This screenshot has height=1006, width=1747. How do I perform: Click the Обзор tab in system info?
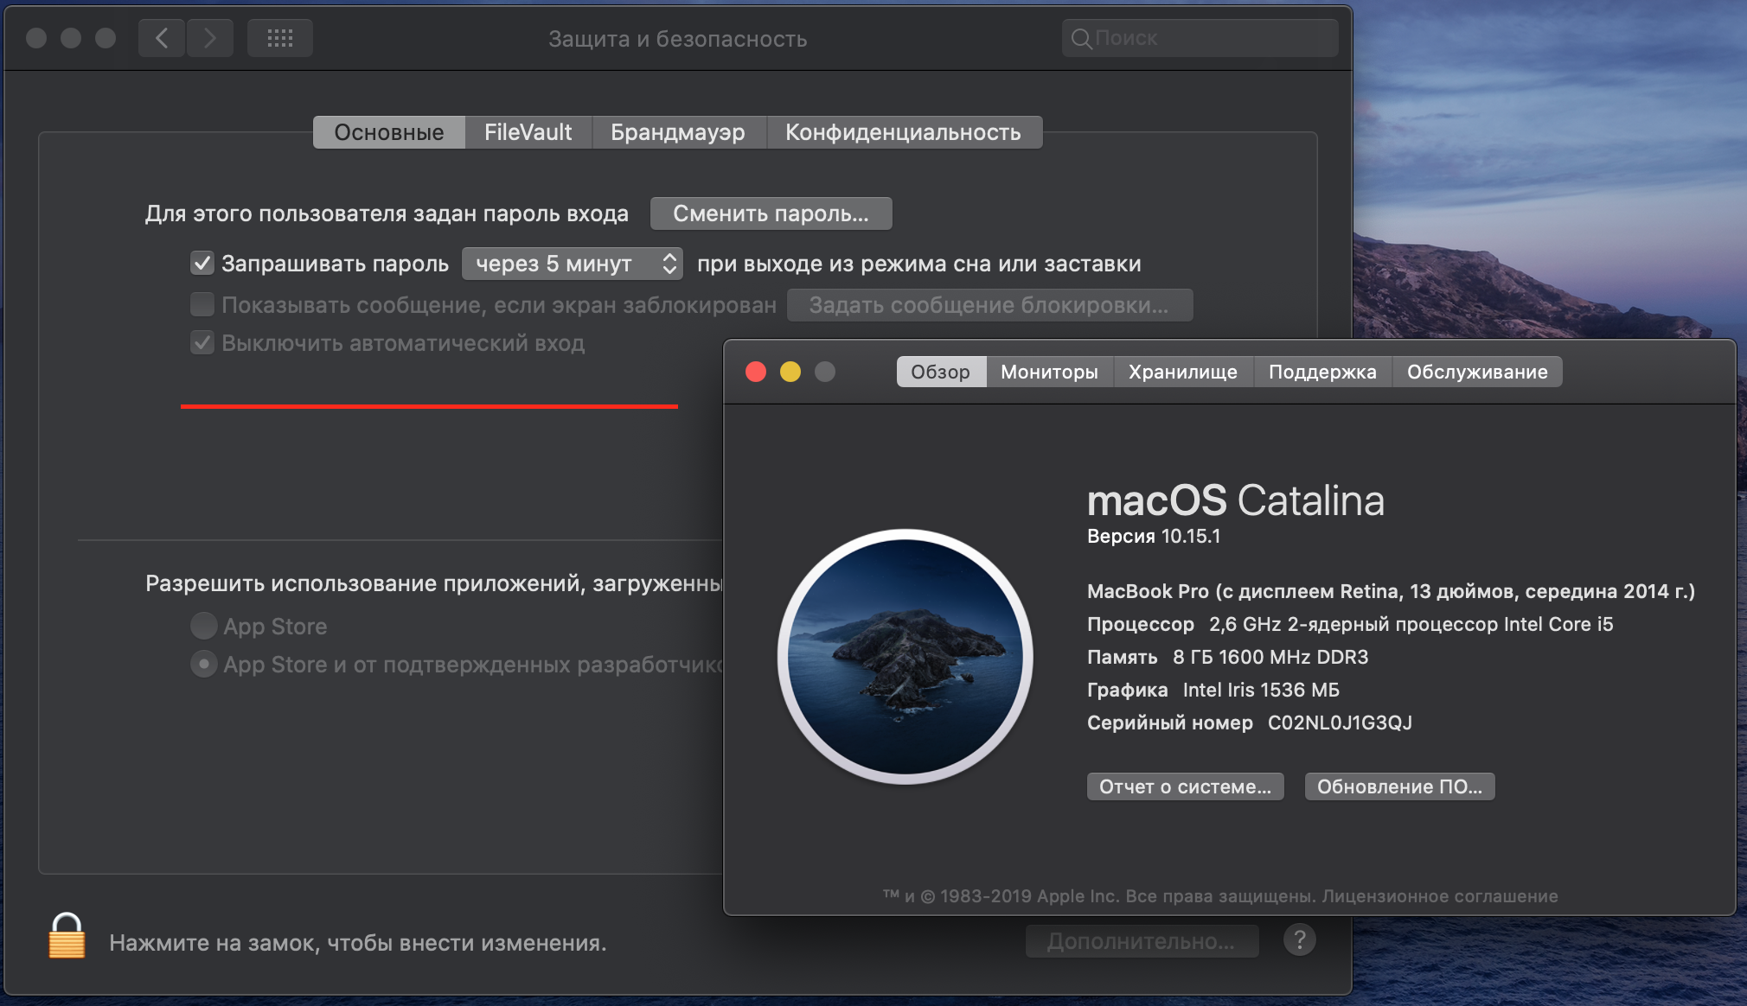(x=937, y=371)
